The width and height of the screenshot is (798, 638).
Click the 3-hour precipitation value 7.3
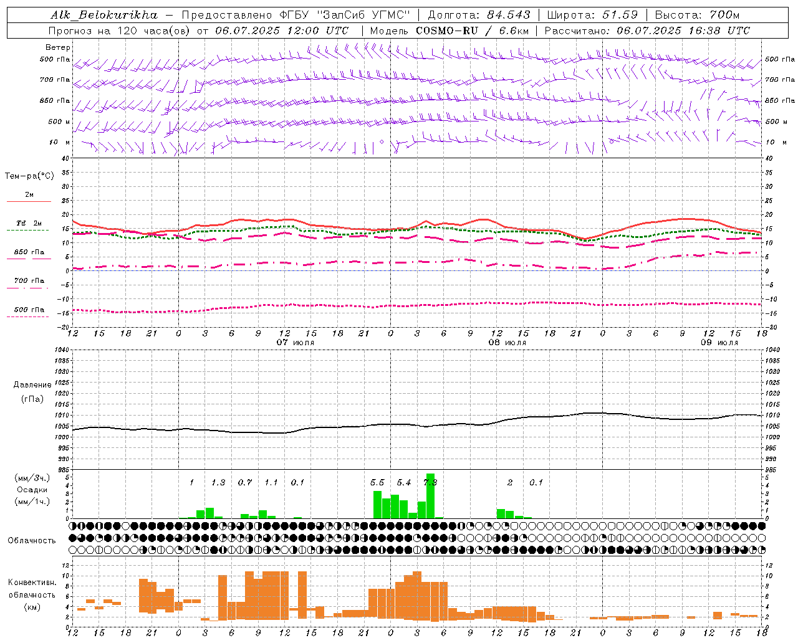(430, 483)
